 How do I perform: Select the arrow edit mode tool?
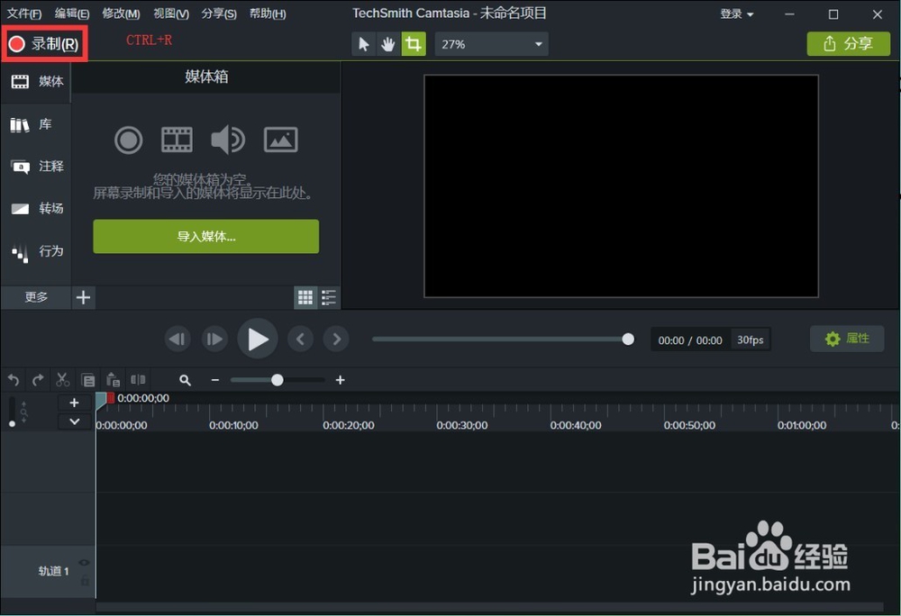363,44
